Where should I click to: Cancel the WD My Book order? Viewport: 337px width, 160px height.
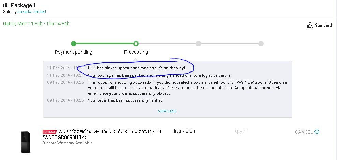coord(304,132)
